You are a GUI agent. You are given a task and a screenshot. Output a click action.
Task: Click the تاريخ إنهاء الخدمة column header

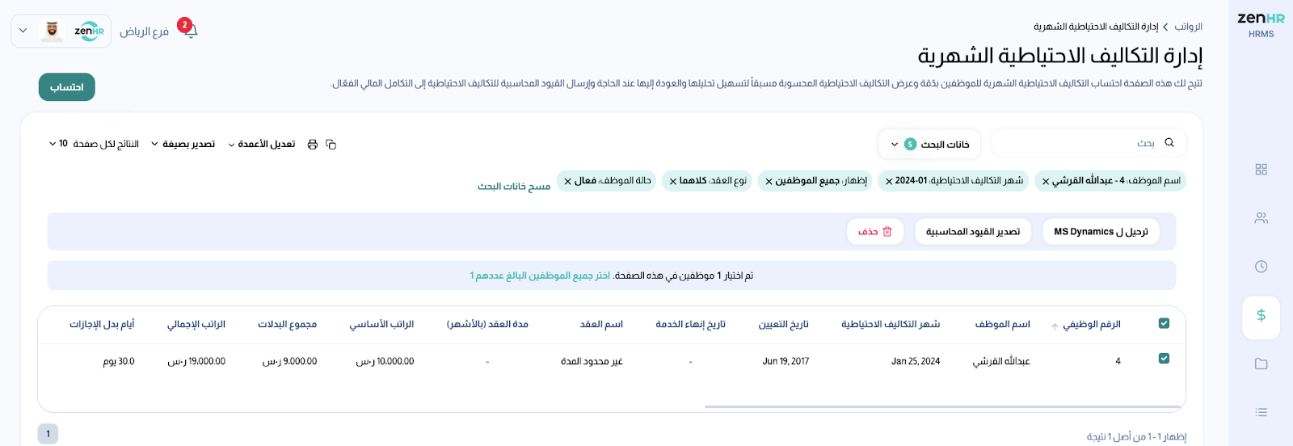(x=690, y=324)
